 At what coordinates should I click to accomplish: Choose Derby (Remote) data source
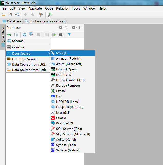pyautogui.click(x=72, y=85)
